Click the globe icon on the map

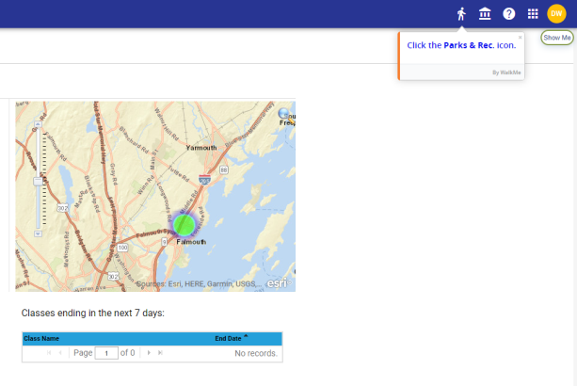coord(285,115)
